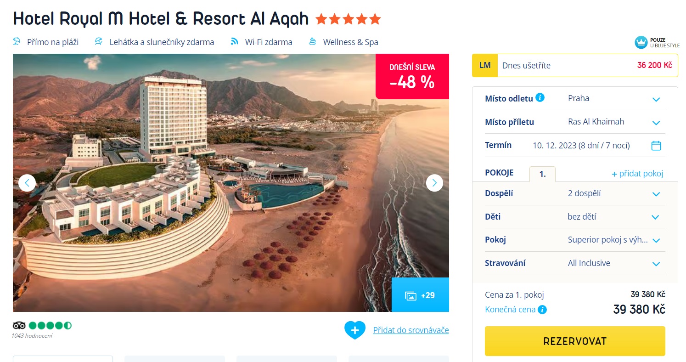Click Přidat do srovnávače link
This screenshot has height=362, width=686.
(x=411, y=330)
